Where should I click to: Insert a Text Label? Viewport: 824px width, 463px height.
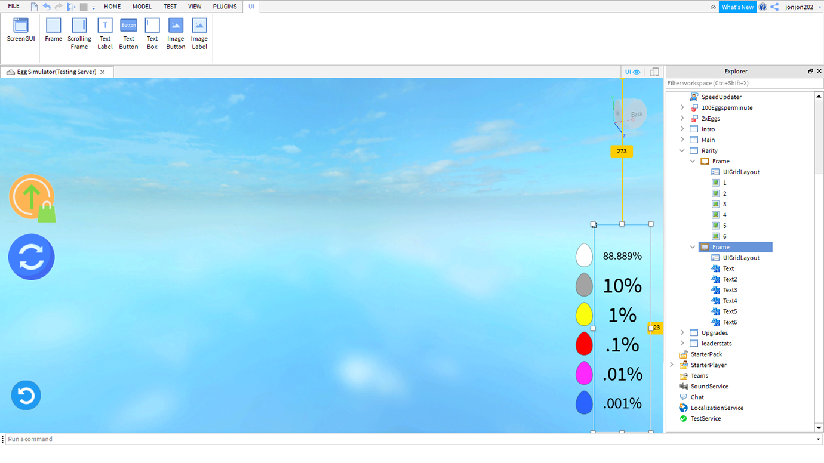pos(105,33)
